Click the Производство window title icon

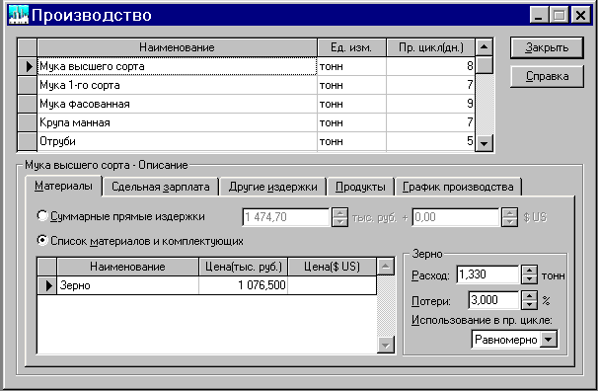[x=19, y=15]
